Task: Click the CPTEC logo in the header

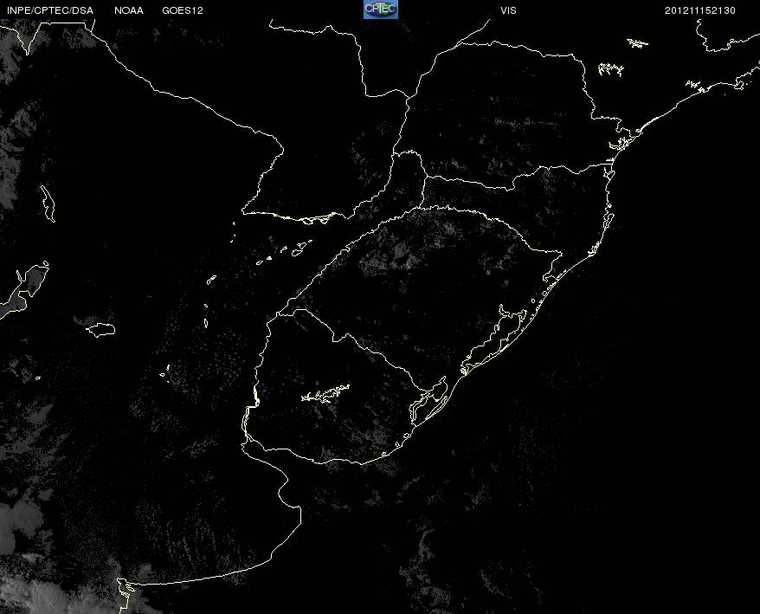Action: point(381,10)
